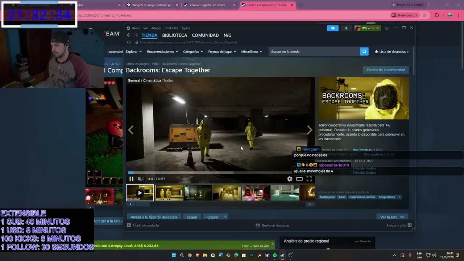Open Lista de deseados
The height and width of the screenshot is (261, 464).
391,51
